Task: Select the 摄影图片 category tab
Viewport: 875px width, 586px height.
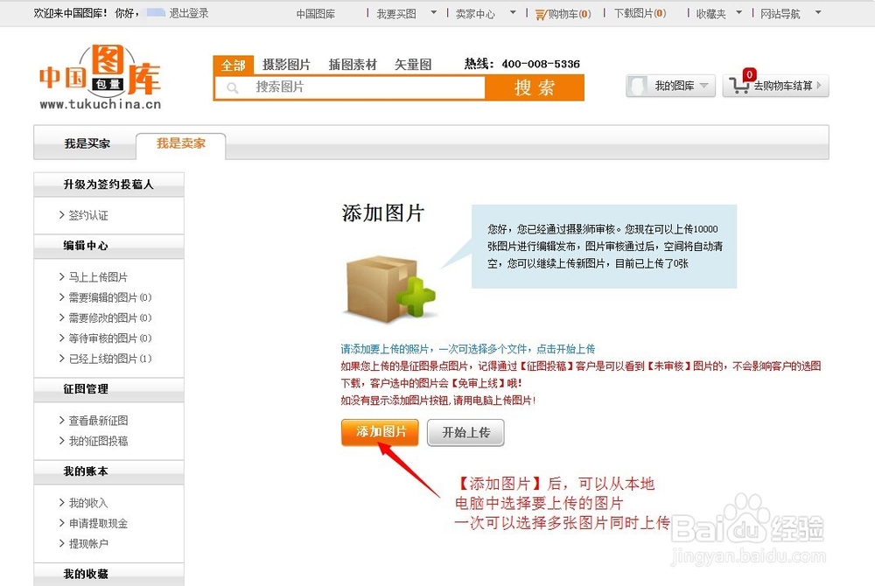Action: tap(286, 64)
